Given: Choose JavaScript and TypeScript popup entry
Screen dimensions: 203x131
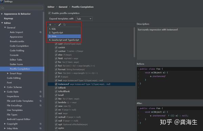Looking at the screenshot, I should 64,40.
